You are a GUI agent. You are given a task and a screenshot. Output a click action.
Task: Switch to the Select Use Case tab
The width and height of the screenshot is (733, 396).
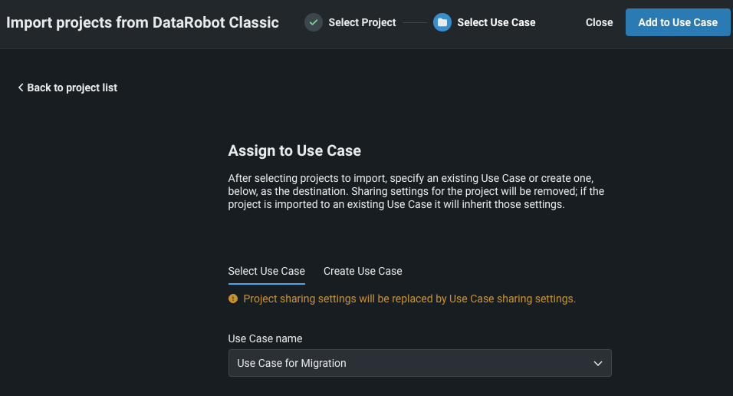pos(266,271)
